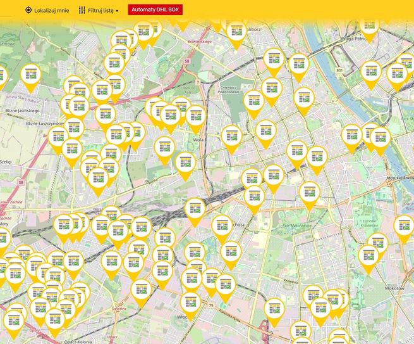Click the Mory place label
414x344 pixels.
4,224
